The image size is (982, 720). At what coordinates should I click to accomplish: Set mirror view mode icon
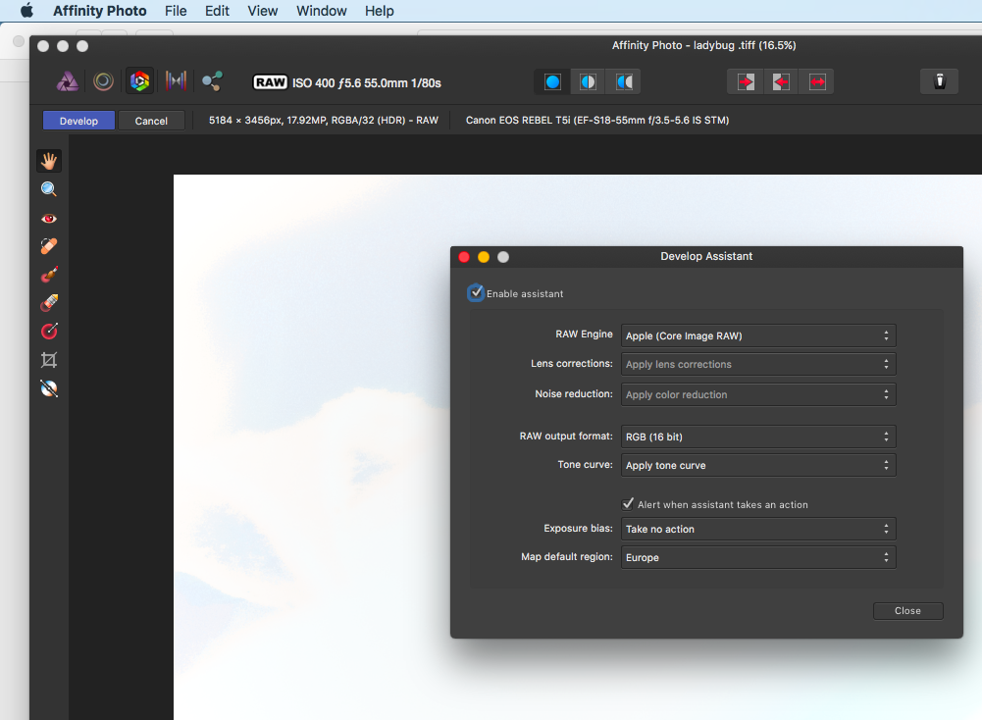tap(624, 82)
